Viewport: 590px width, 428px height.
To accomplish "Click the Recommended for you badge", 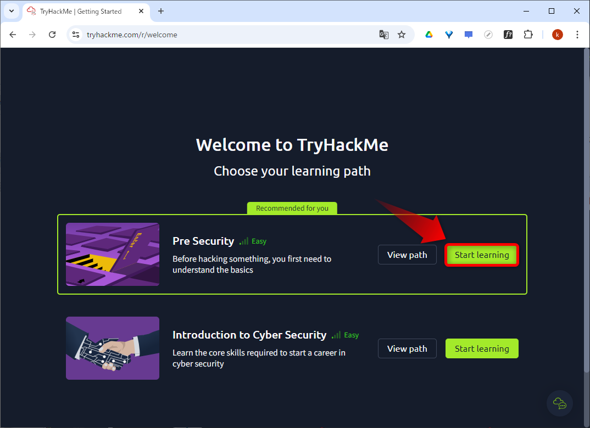I will 292,208.
